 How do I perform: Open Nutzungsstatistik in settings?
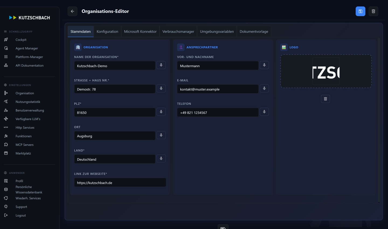28,102
